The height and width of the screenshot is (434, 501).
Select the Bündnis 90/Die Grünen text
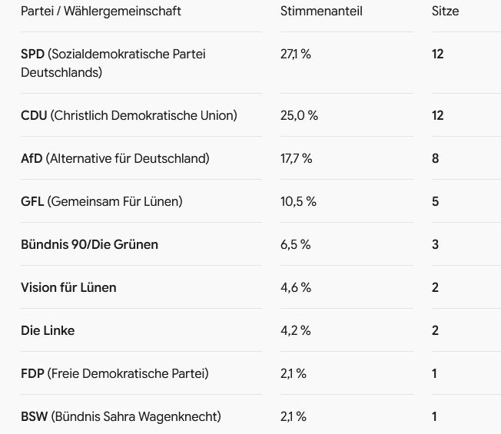coord(89,244)
